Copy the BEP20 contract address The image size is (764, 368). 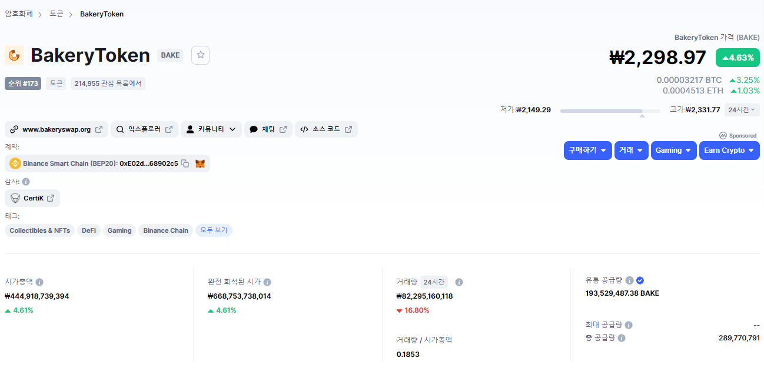tap(185, 163)
